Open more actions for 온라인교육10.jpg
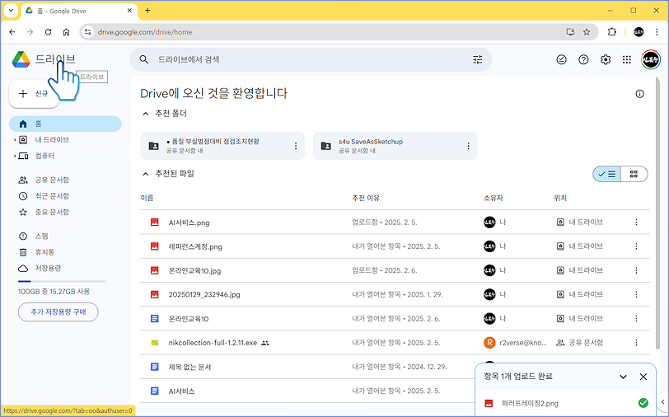This screenshot has height=417, width=669. click(x=636, y=270)
